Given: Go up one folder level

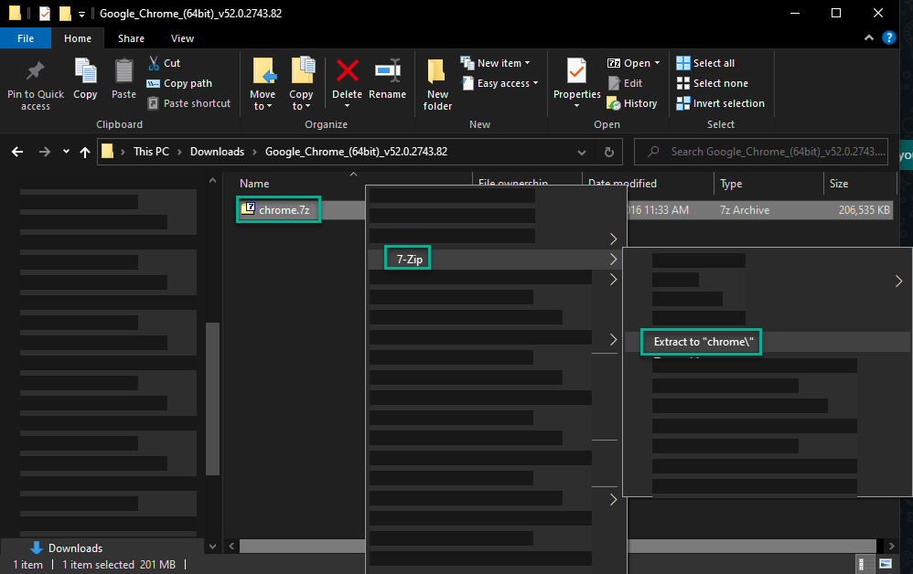Looking at the screenshot, I should [85, 152].
